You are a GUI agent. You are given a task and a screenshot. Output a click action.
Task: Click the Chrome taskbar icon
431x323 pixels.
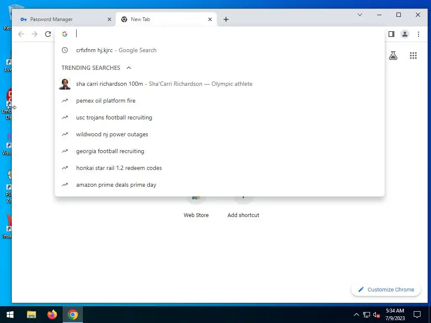point(73,315)
